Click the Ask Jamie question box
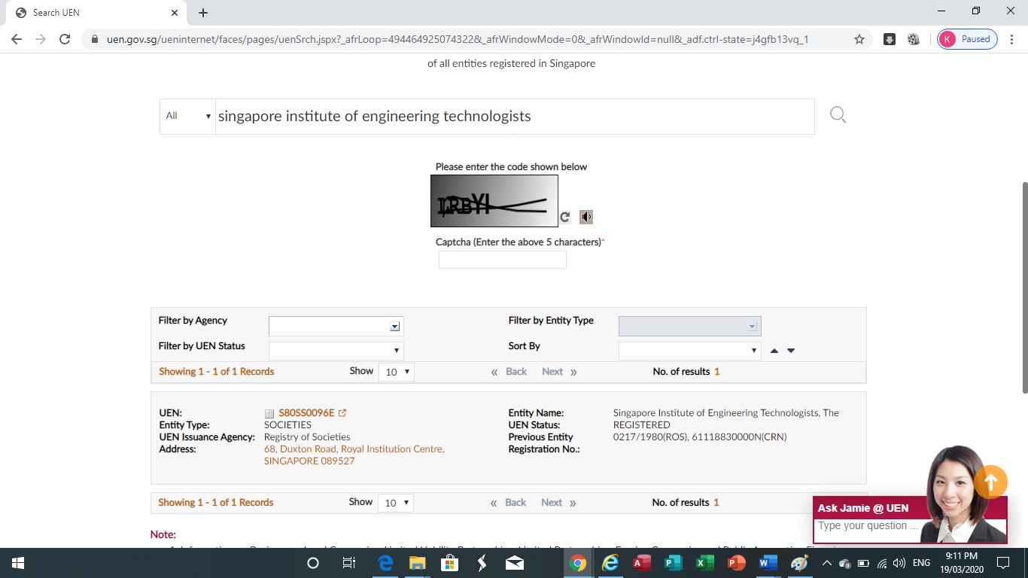 870,526
